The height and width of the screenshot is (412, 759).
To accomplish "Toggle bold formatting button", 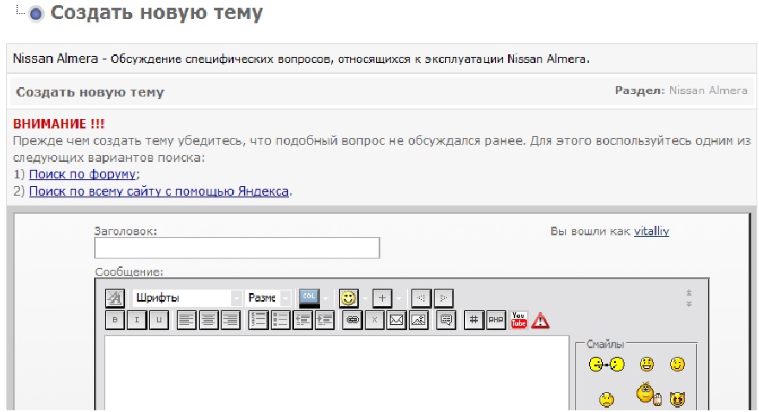I will click(x=115, y=320).
